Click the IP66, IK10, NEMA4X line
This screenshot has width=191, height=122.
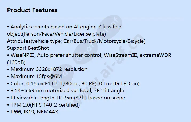[x=33, y=112]
